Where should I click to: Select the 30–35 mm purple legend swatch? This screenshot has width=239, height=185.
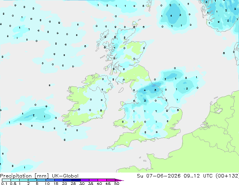pos(85,180)
